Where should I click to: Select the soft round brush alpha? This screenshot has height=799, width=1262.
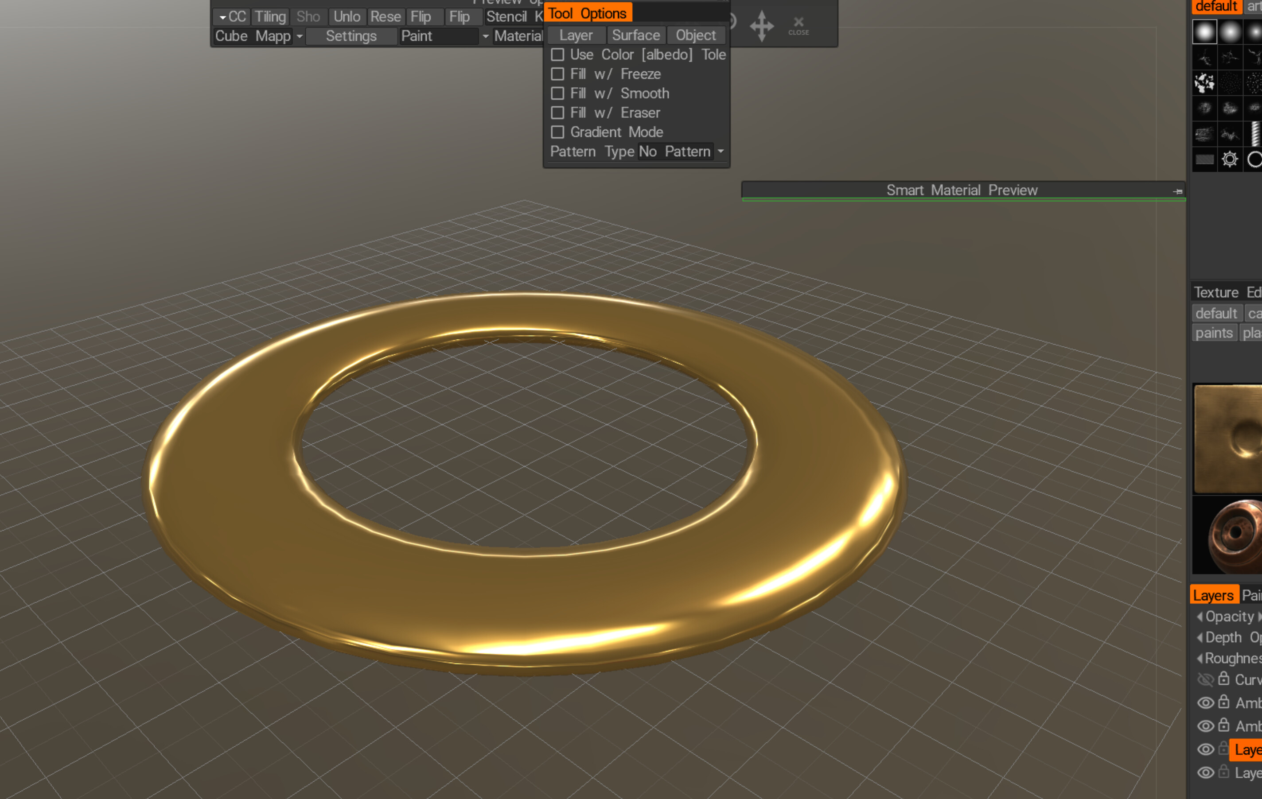(x=1230, y=32)
